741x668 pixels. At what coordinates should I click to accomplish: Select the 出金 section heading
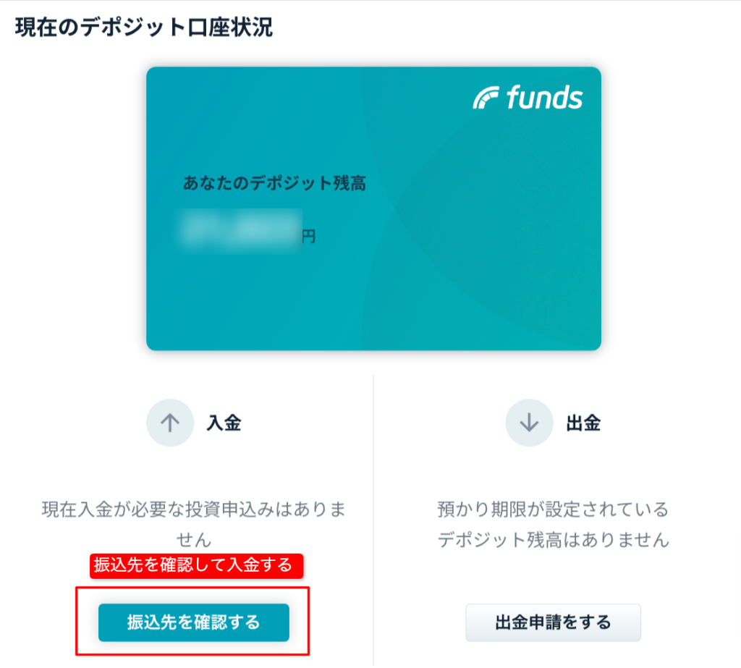[583, 423]
